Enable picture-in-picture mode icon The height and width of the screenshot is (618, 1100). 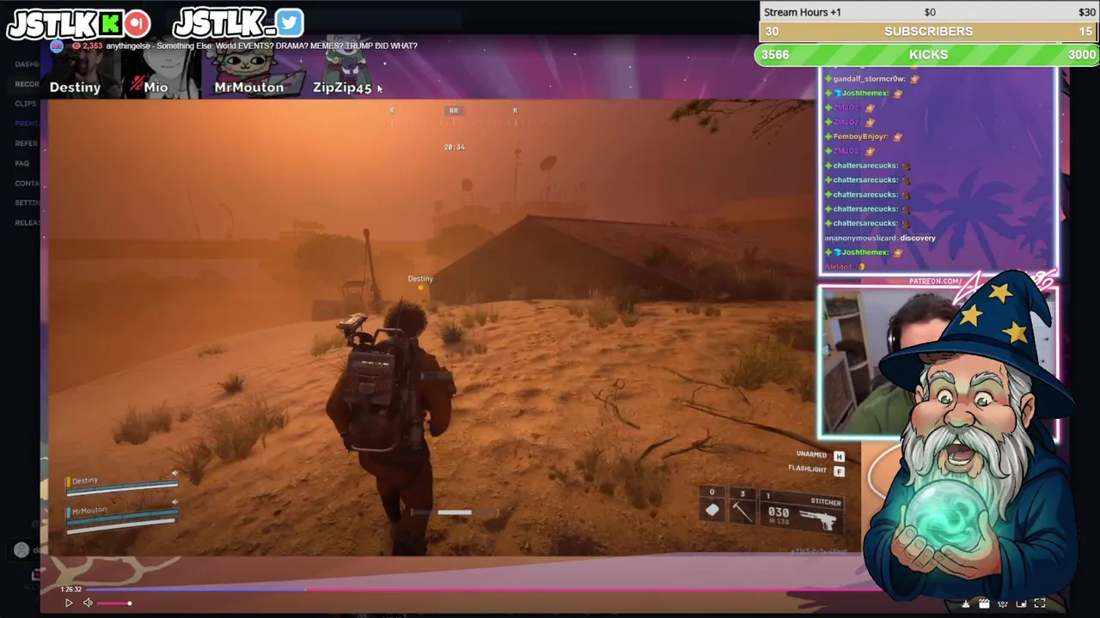[x=1021, y=603]
